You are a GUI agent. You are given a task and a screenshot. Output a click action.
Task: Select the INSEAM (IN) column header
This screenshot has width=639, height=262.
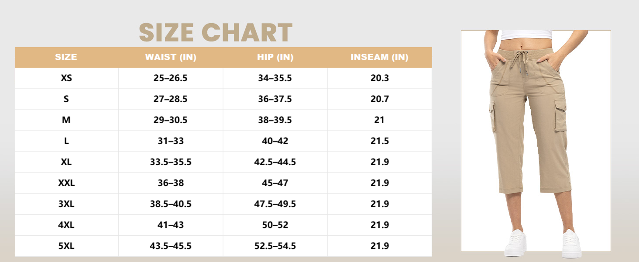click(x=379, y=57)
